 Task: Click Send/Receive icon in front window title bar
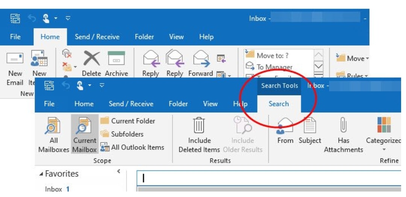[48, 85]
